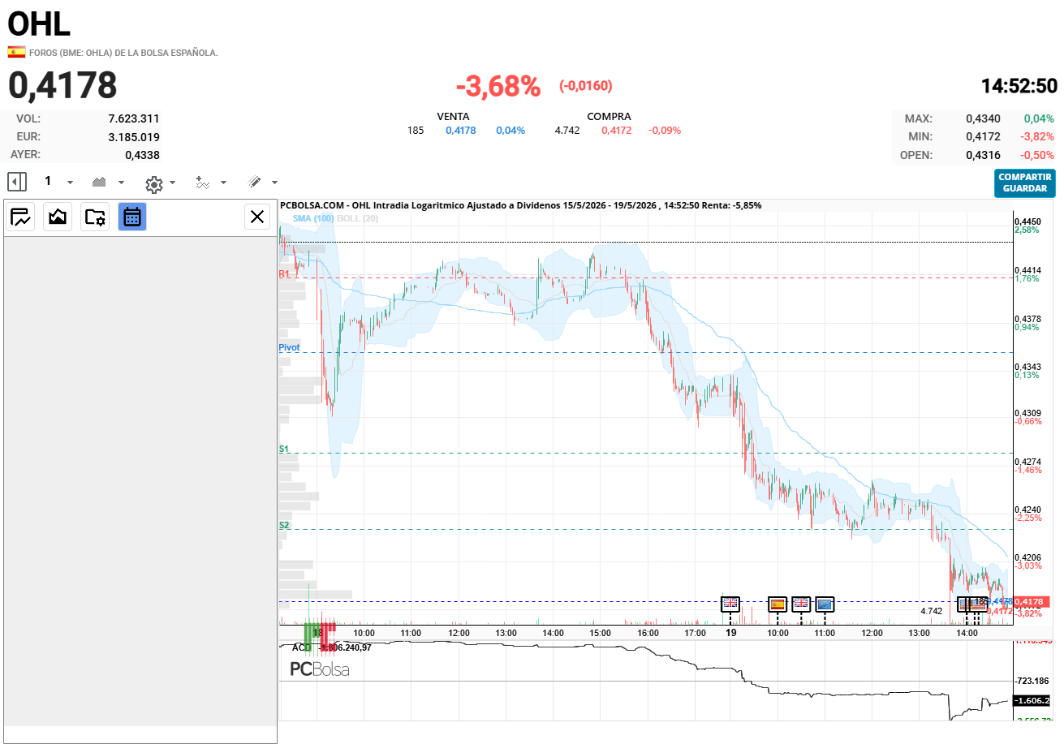Screen dimensions: 1064x744
Task: Open the chart type icon menu
Action: (x=100, y=182)
